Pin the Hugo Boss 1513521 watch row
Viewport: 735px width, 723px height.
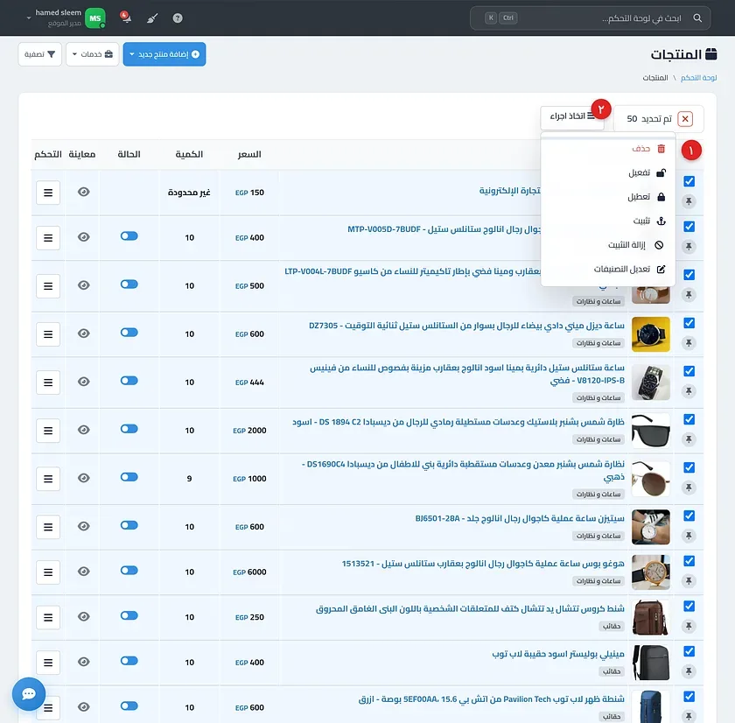coord(689,581)
